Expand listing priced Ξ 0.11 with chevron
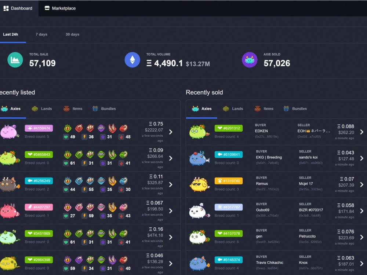This screenshot has height=275, width=367. pyautogui.click(x=171, y=185)
